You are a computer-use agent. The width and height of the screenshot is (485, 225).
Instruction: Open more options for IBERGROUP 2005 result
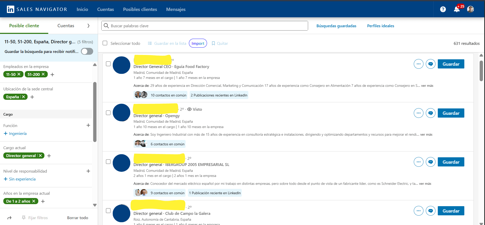(x=418, y=162)
